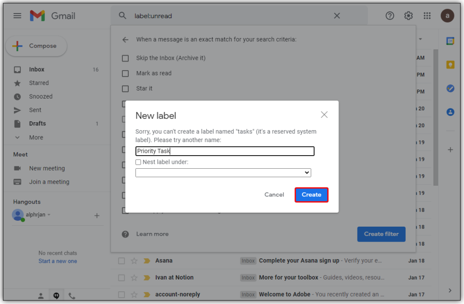Enable Skip the Inbox (Archive it)
The image size is (464, 304).
(x=125, y=58)
